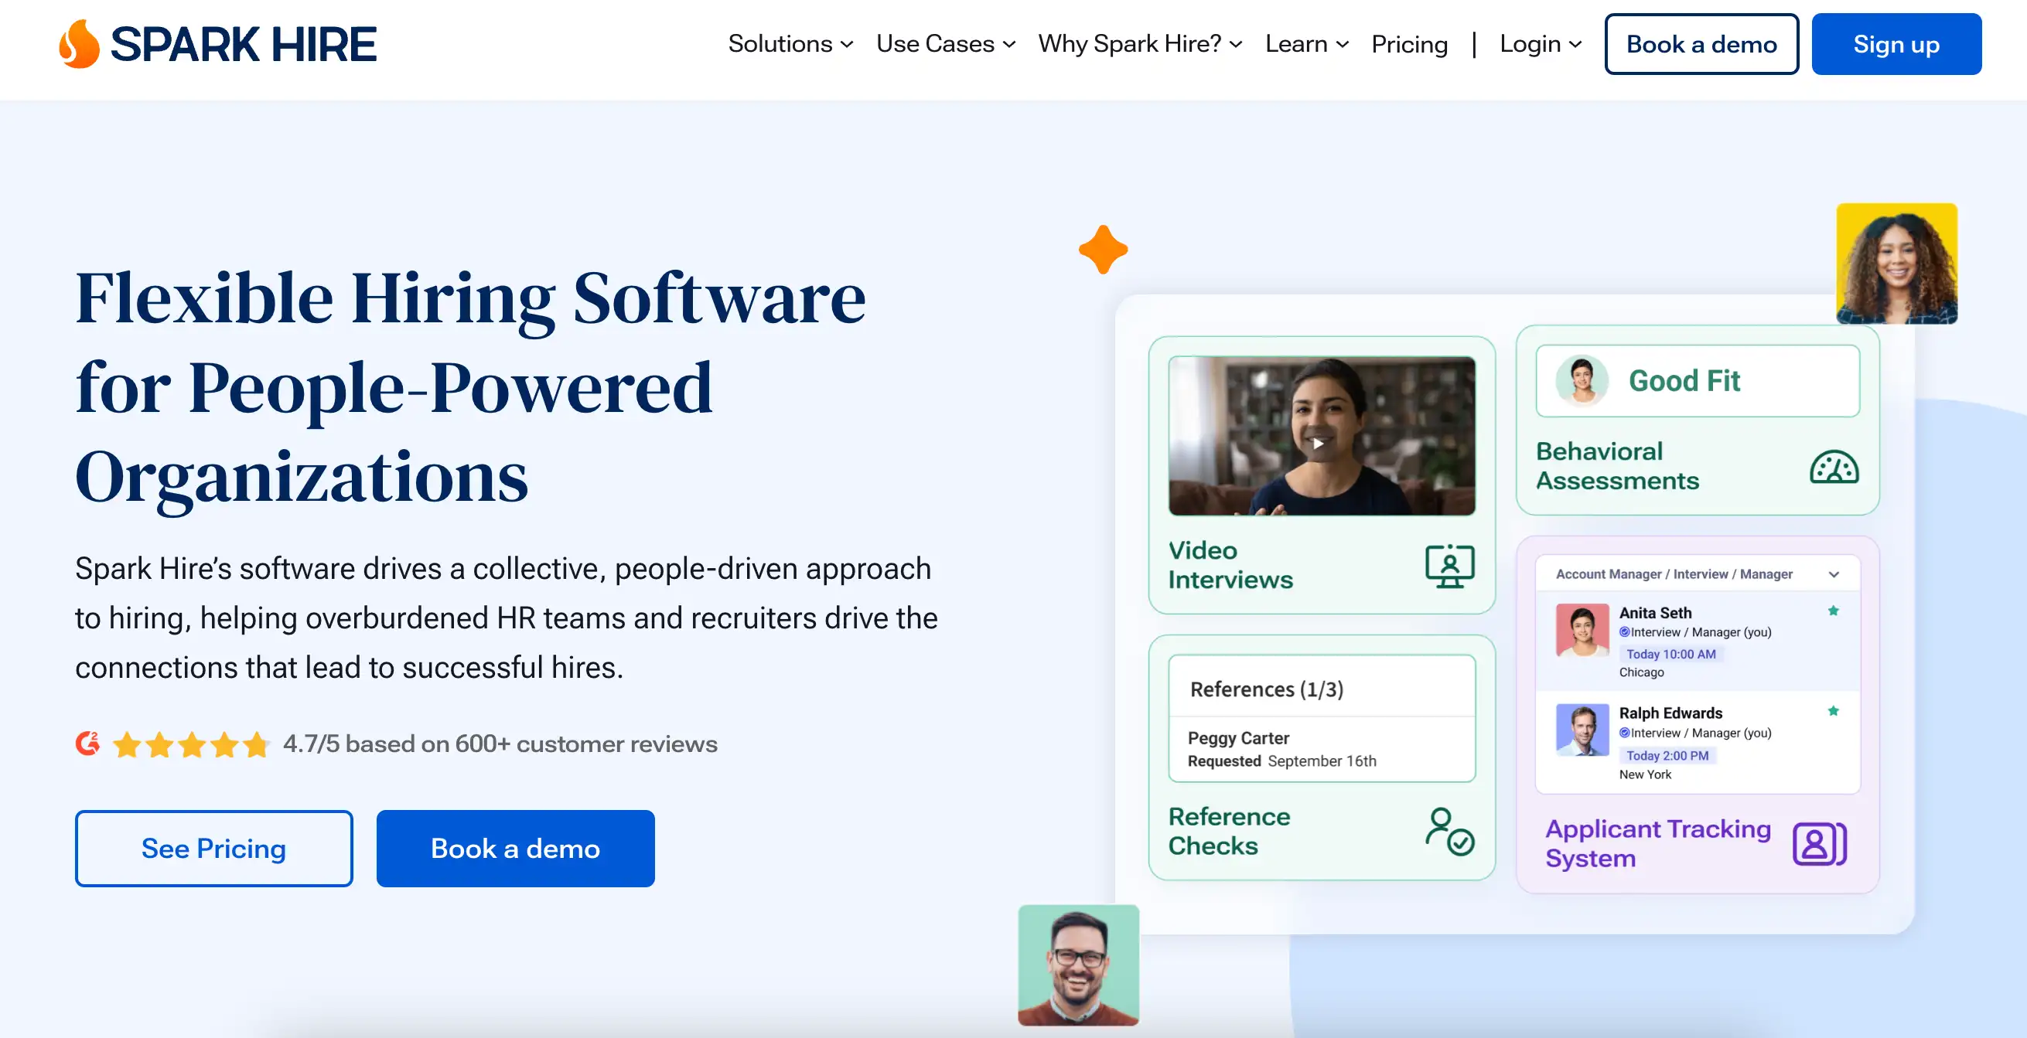
Task: Click Book a demo in header
Action: click(x=1701, y=44)
